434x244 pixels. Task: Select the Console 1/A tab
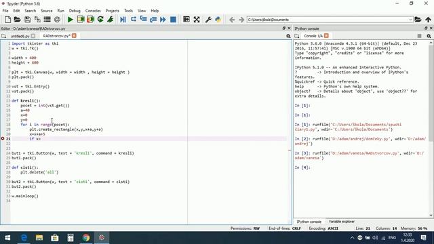coord(313,36)
